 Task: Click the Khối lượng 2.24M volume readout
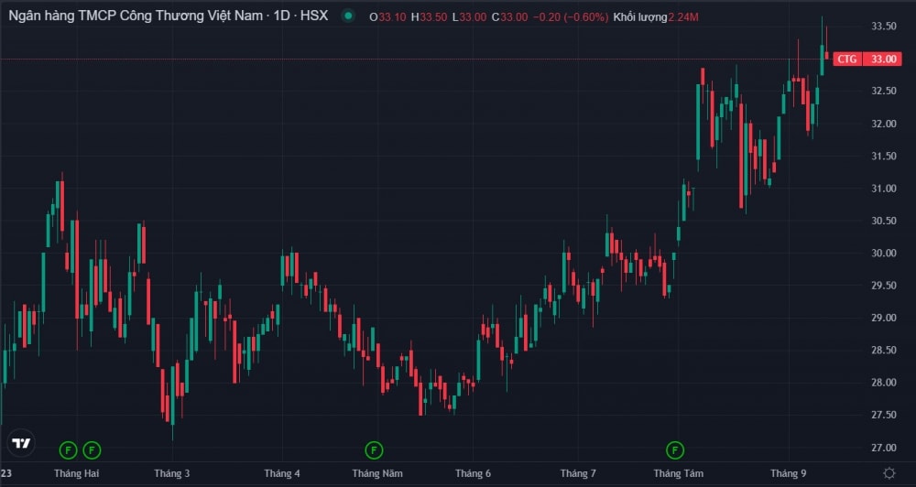656,17
